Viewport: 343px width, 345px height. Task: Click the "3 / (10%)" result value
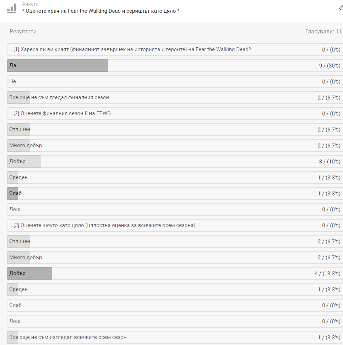[330, 161]
